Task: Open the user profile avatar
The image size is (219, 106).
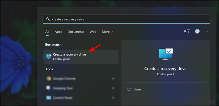Action: point(197,31)
